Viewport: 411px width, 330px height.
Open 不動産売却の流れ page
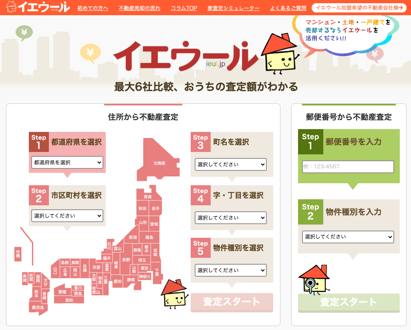tap(139, 8)
